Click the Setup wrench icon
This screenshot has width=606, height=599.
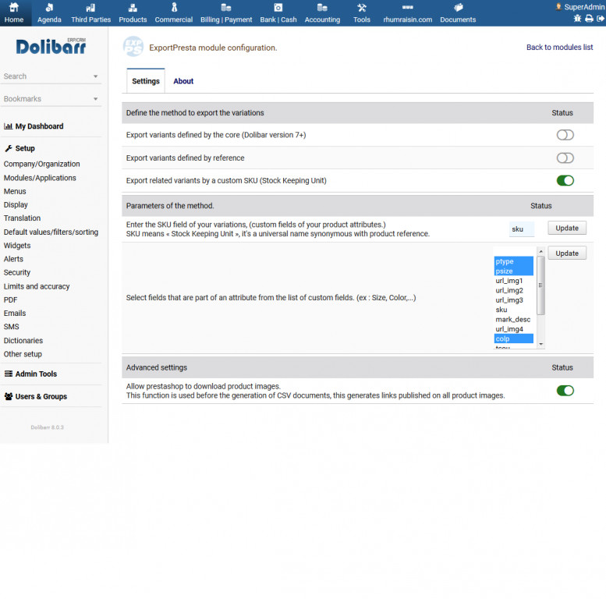click(x=9, y=148)
